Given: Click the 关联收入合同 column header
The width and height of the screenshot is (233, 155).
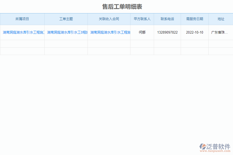Looking at the screenshot, I should (109, 19).
